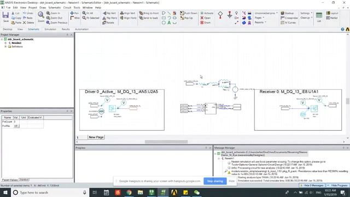
Task: Click Hide 5 Messages button
Action: [312, 186]
